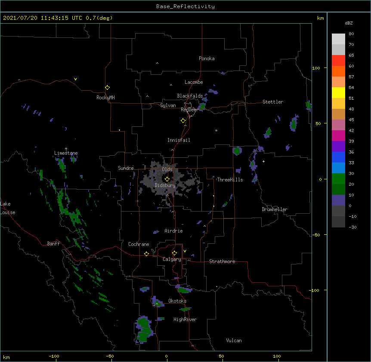The height and width of the screenshot is (362, 371).
Task: Click the yellow diamond marker above Calgary label
Action: pos(174,253)
